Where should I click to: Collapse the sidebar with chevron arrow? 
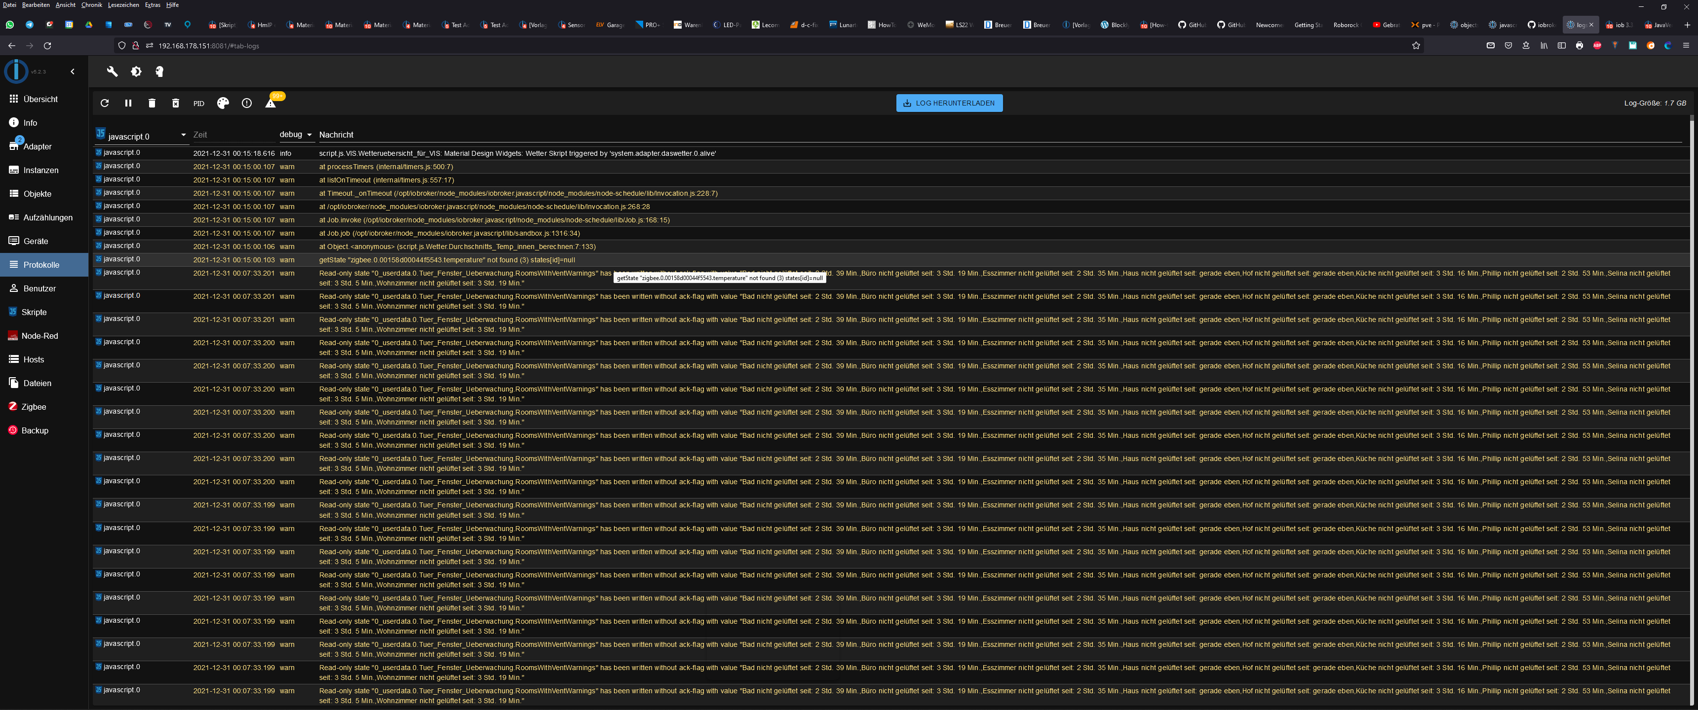click(x=73, y=71)
